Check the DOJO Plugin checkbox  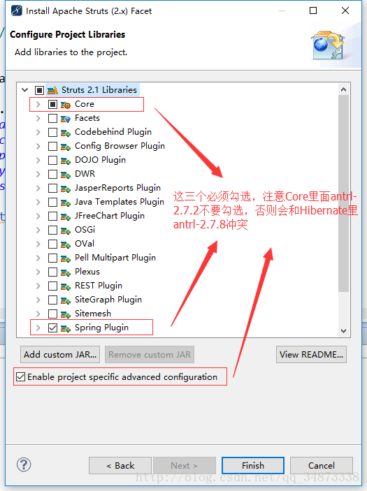pyautogui.click(x=52, y=160)
